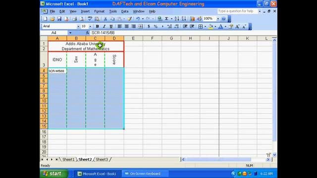The height and width of the screenshot is (178, 317).
Task: Create a new blank workbook
Action: click(x=45, y=19)
